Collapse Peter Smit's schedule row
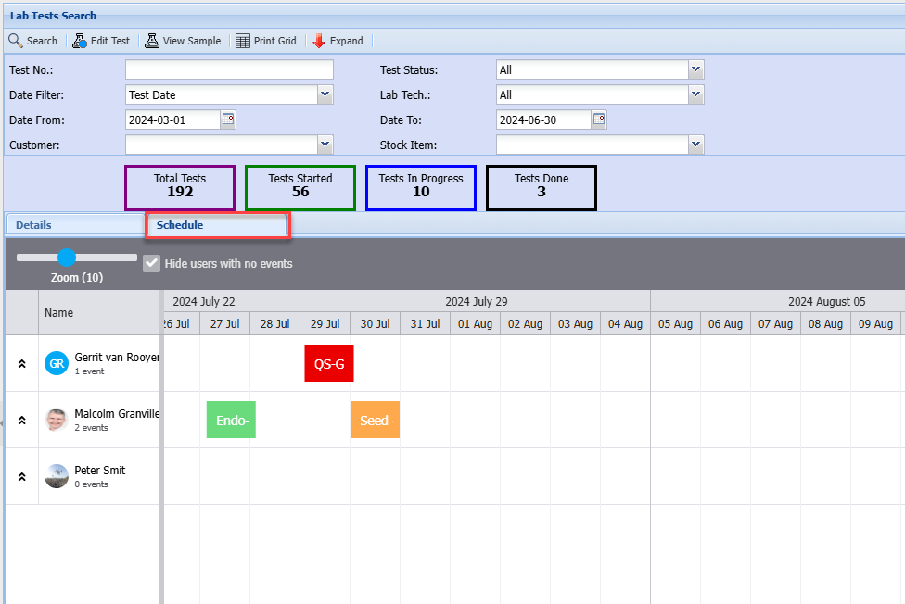 [21, 477]
